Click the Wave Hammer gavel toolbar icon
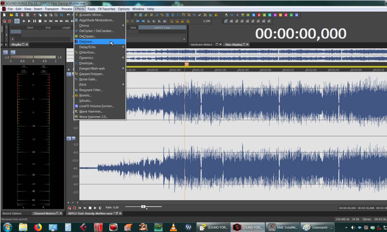387x232 pixels. click(x=227, y=15)
